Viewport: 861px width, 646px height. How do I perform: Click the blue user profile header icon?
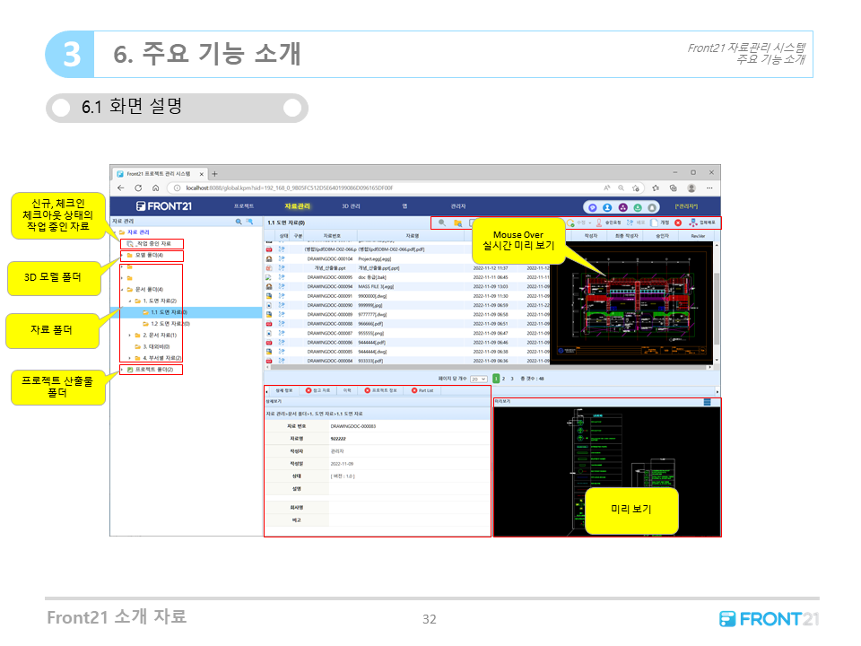pyautogui.click(x=607, y=207)
